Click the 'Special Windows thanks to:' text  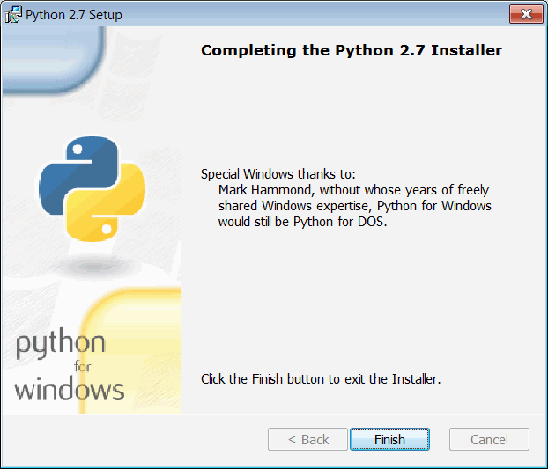point(278,173)
